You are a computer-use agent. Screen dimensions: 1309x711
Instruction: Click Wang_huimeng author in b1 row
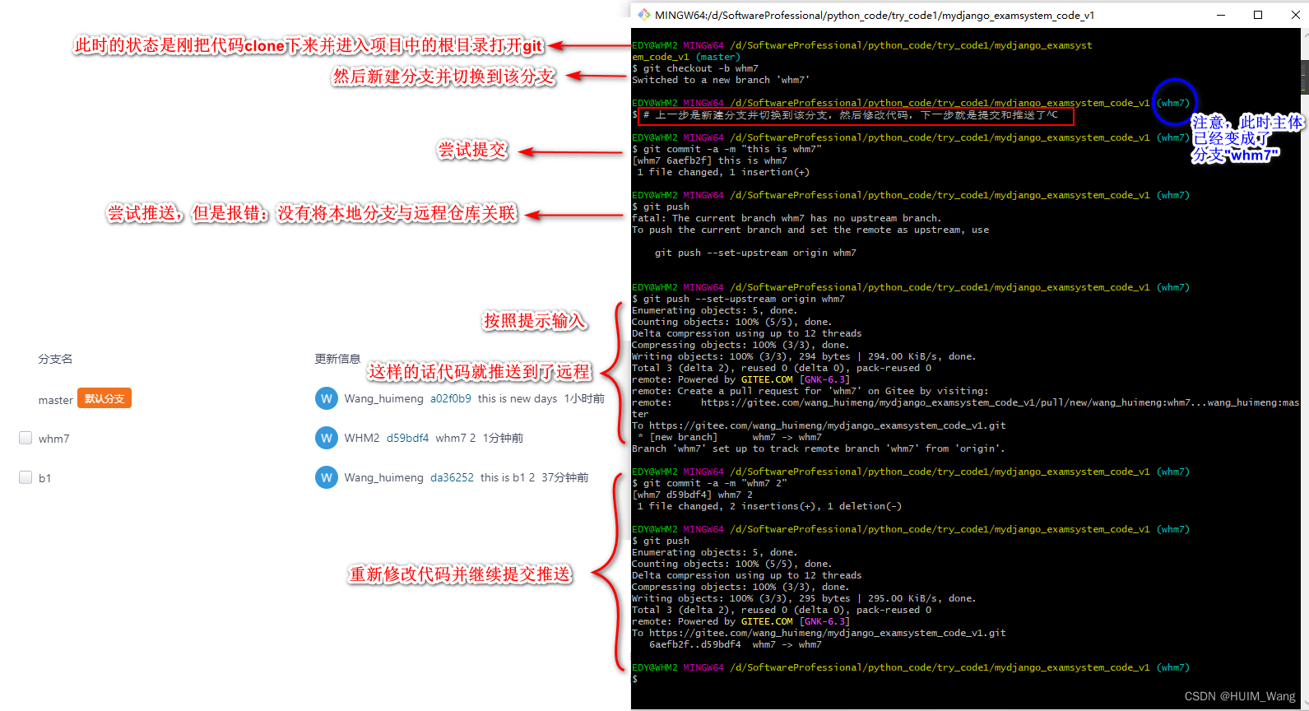tap(383, 477)
